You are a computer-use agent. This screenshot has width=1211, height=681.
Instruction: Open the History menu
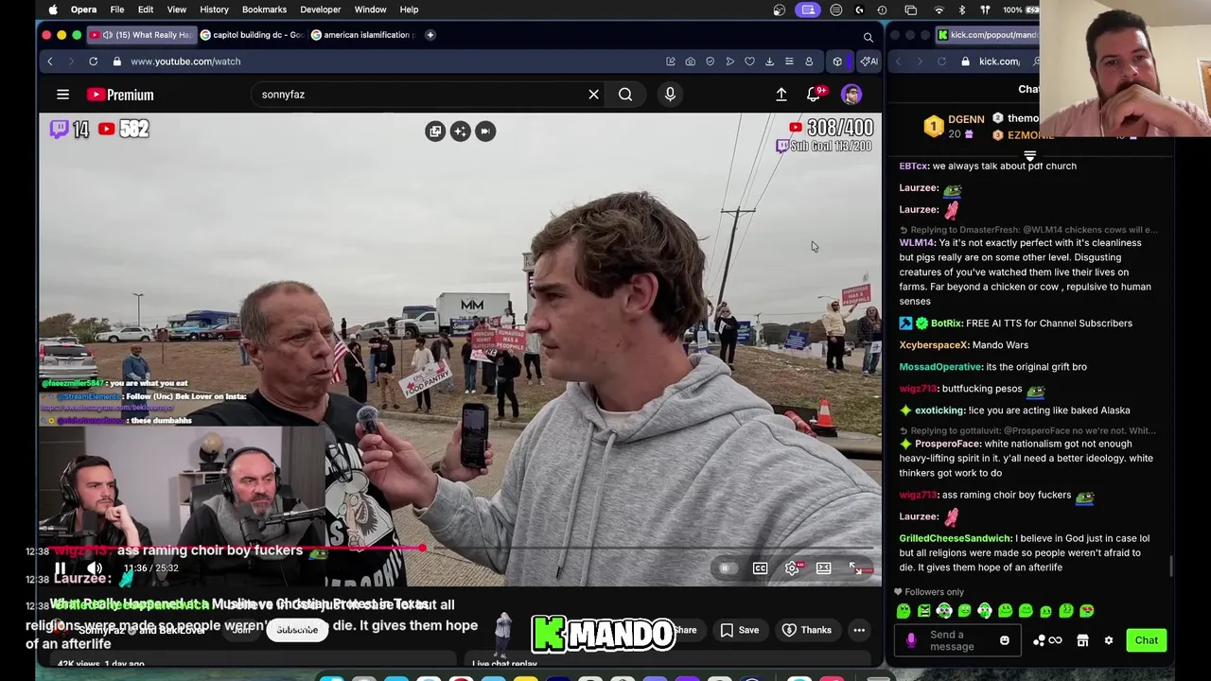click(214, 9)
